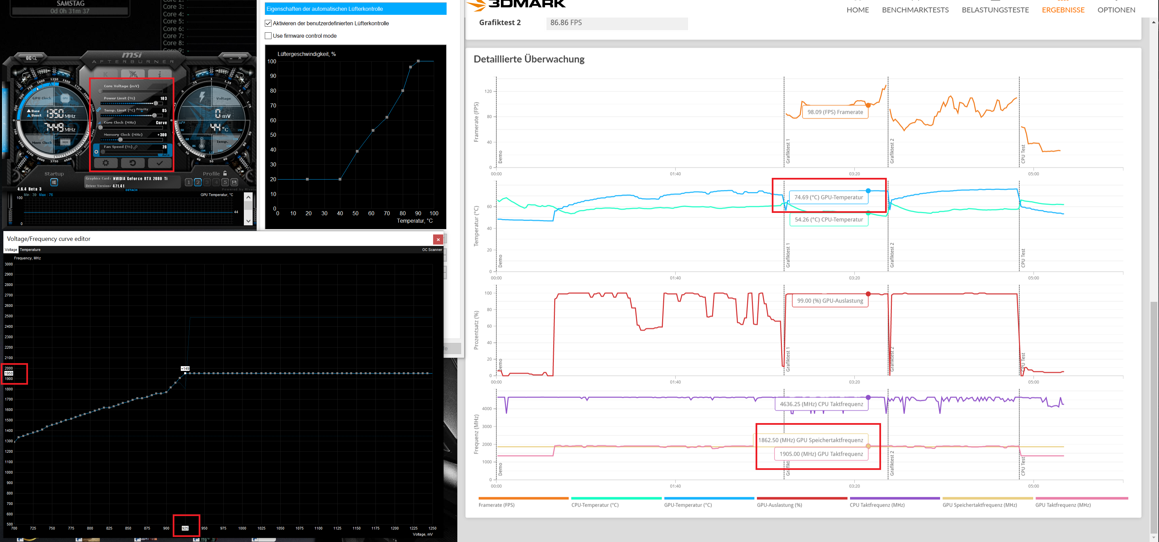Click the save profile floppy icon
The width and height of the screenshot is (1159, 542).
(234, 182)
